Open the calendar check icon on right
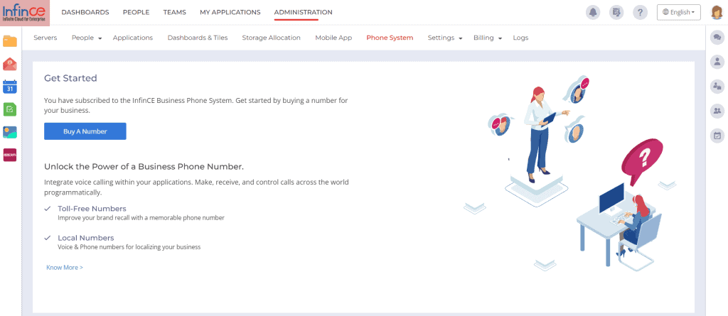Screen dimensions: 728x316 coord(717,136)
